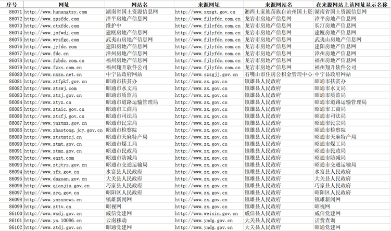The width and height of the screenshot is (391, 231).
Task: Select the 中宁县政府网站 site name cell
Action: pos(123,74)
